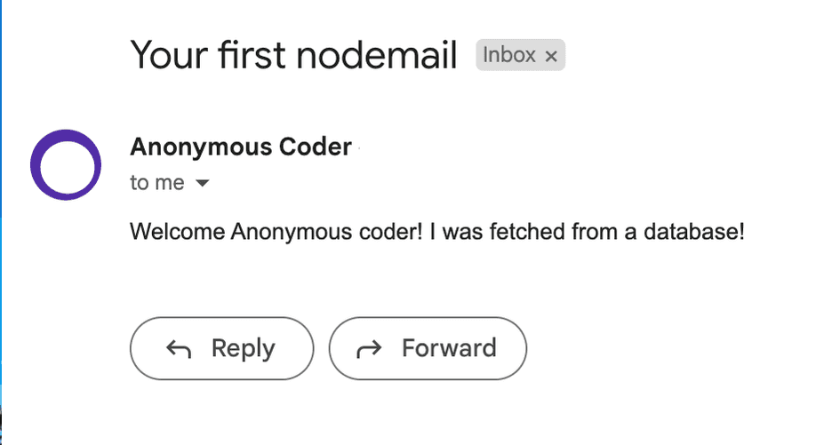
Task: Click the "to me" recipient text
Action: click(157, 183)
